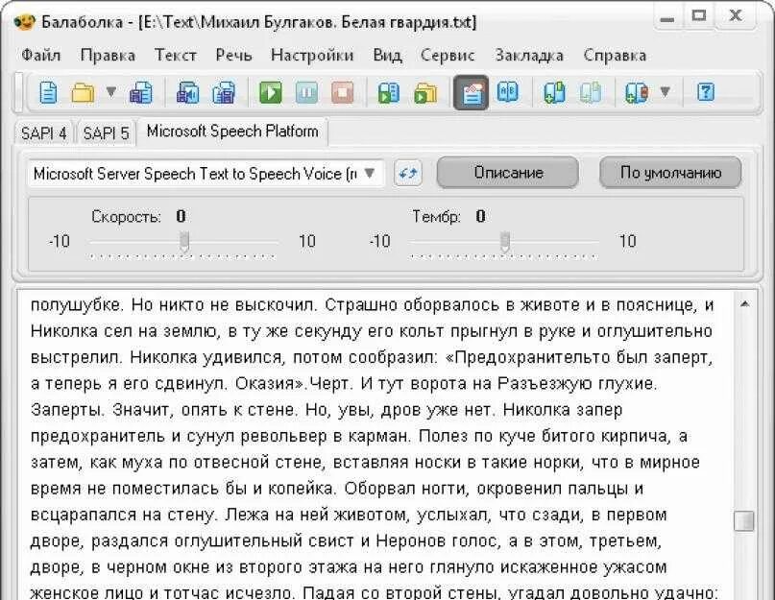Viewport: 775px width, 600px height.
Task: Click the named bookmarks icon with red tag
Action: (637, 92)
